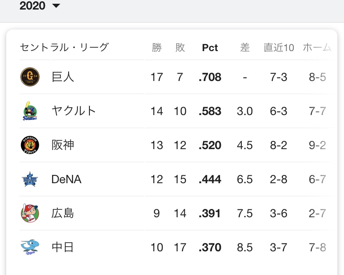Click the Hiroshima Carp mascot logo

tap(30, 213)
